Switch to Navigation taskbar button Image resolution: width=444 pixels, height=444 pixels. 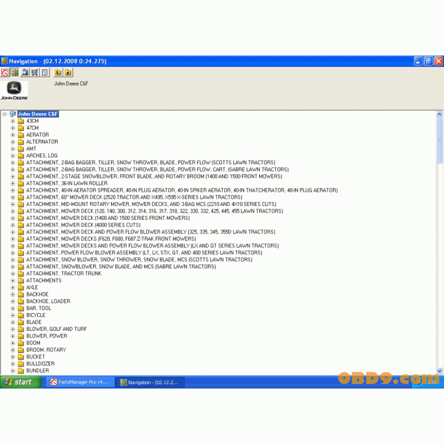pyautogui.click(x=150, y=382)
